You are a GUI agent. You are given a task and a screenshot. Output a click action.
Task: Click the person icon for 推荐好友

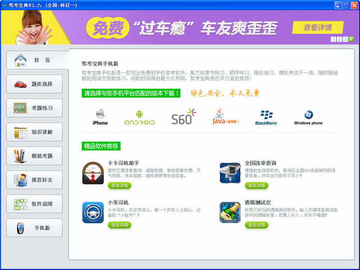(x=20, y=180)
